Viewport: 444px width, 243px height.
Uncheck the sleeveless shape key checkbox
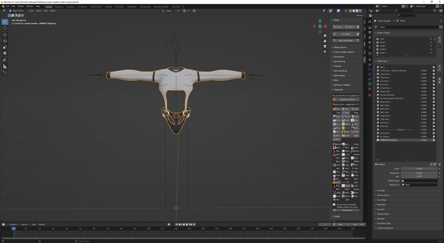coord(433,133)
